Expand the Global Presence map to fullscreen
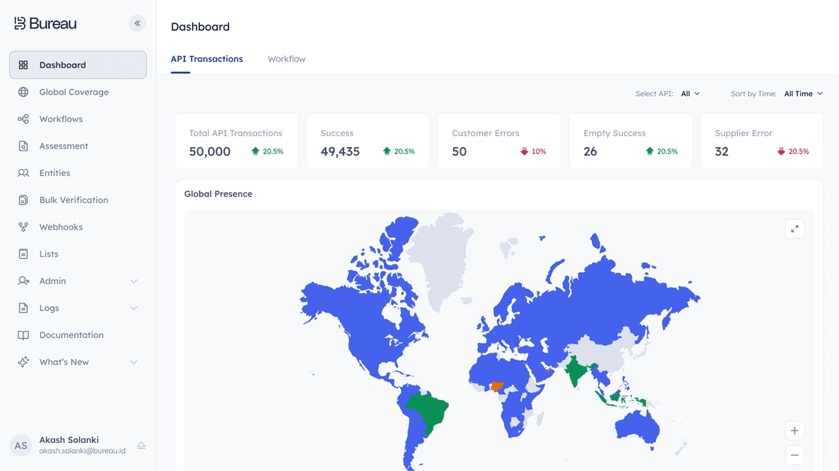This screenshot has height=471, width=839. 795,229
